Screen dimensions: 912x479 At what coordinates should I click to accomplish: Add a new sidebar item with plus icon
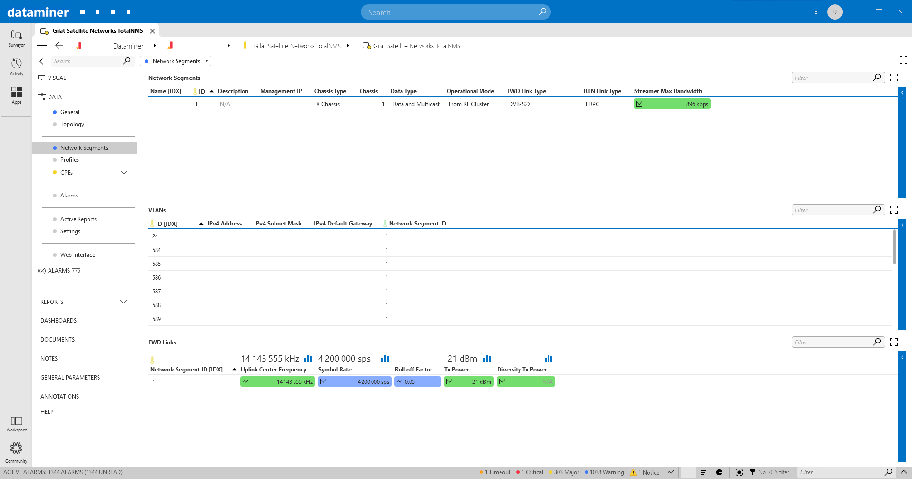click(x=16, y=137)
